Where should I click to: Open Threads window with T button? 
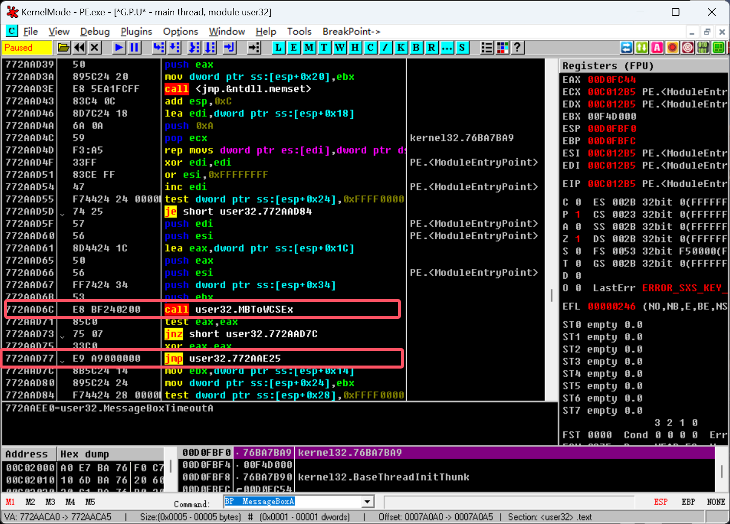pos(324,47)
